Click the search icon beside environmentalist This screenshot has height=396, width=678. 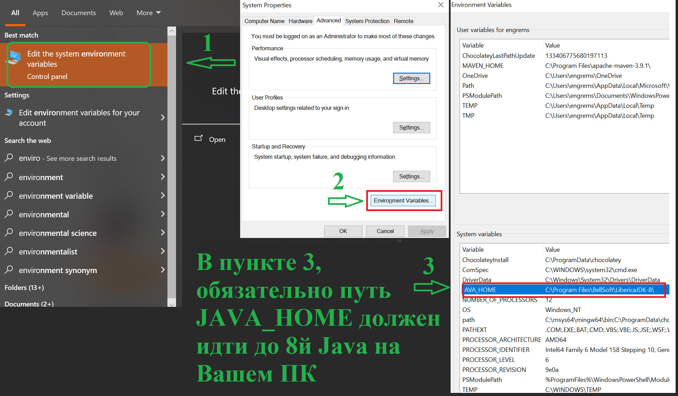[x=9, y=251]
